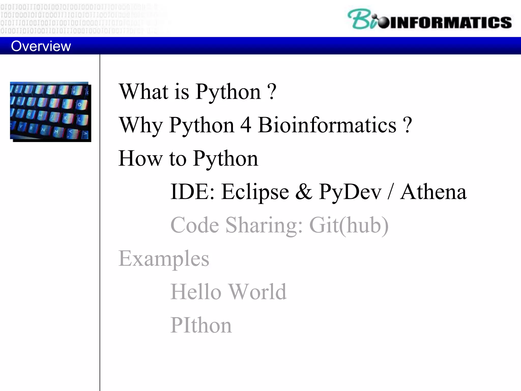Select 'IDE: Eclipse & PyDev / Athena' text
Screen dimensions: 521x391
coord(319,192)
